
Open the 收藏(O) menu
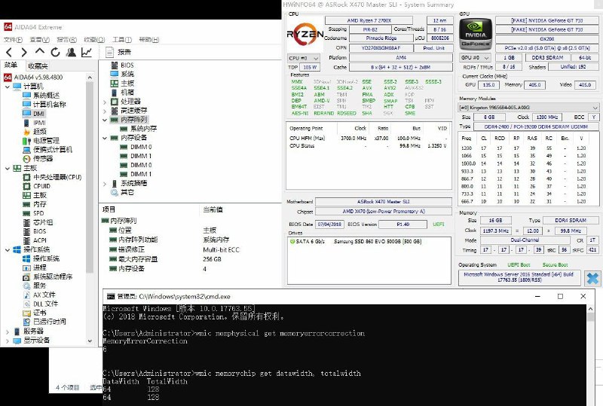click(95, 40)
